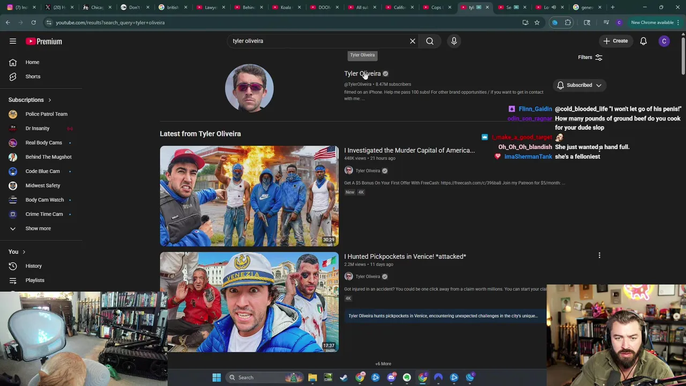This screenshot has height=386, width=686.
Task: Click Tyler Oliveira avatar on Venice video
Action: coord(348,277)
